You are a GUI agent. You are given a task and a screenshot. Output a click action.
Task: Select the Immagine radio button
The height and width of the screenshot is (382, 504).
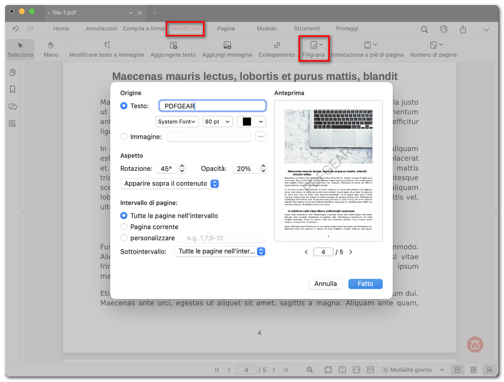pos(124,136)
